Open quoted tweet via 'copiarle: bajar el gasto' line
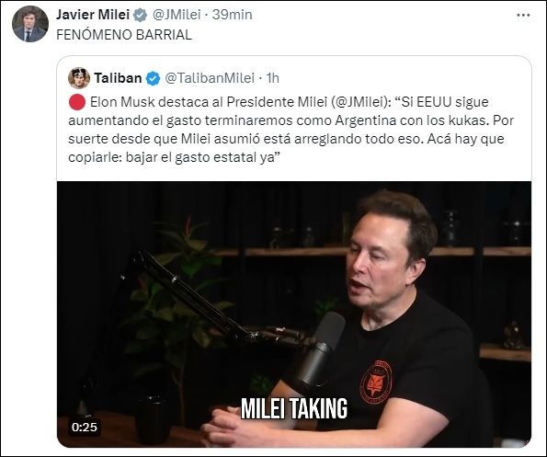547x457 pixels. coord(175,157)
